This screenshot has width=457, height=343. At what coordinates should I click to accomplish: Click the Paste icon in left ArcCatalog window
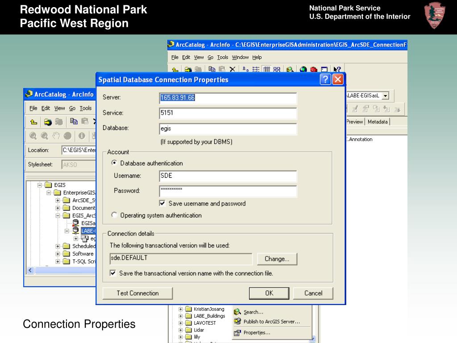85,121
